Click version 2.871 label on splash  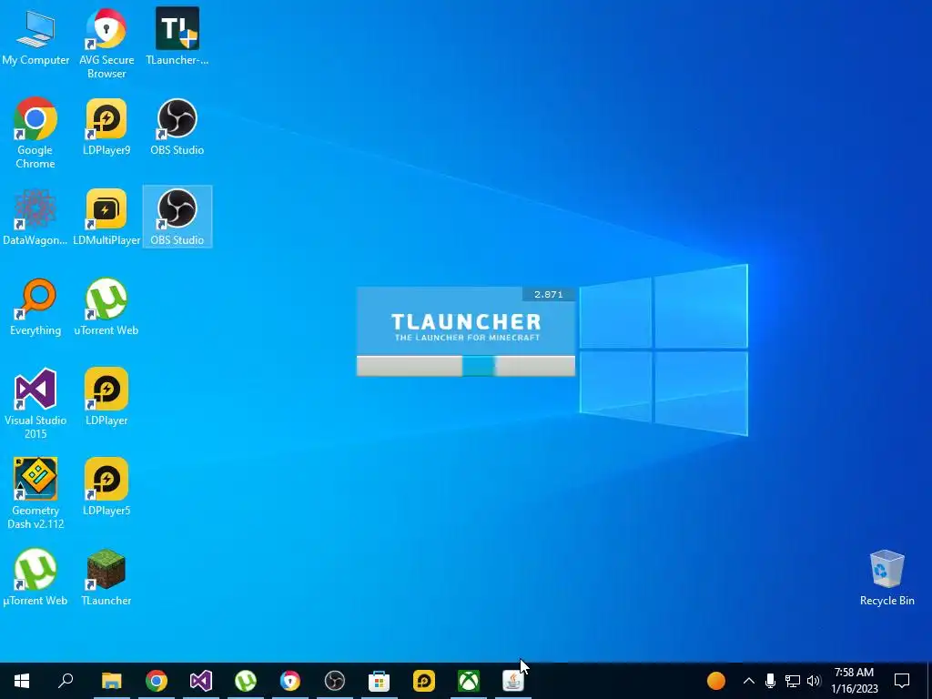click(x=549, y=294)
